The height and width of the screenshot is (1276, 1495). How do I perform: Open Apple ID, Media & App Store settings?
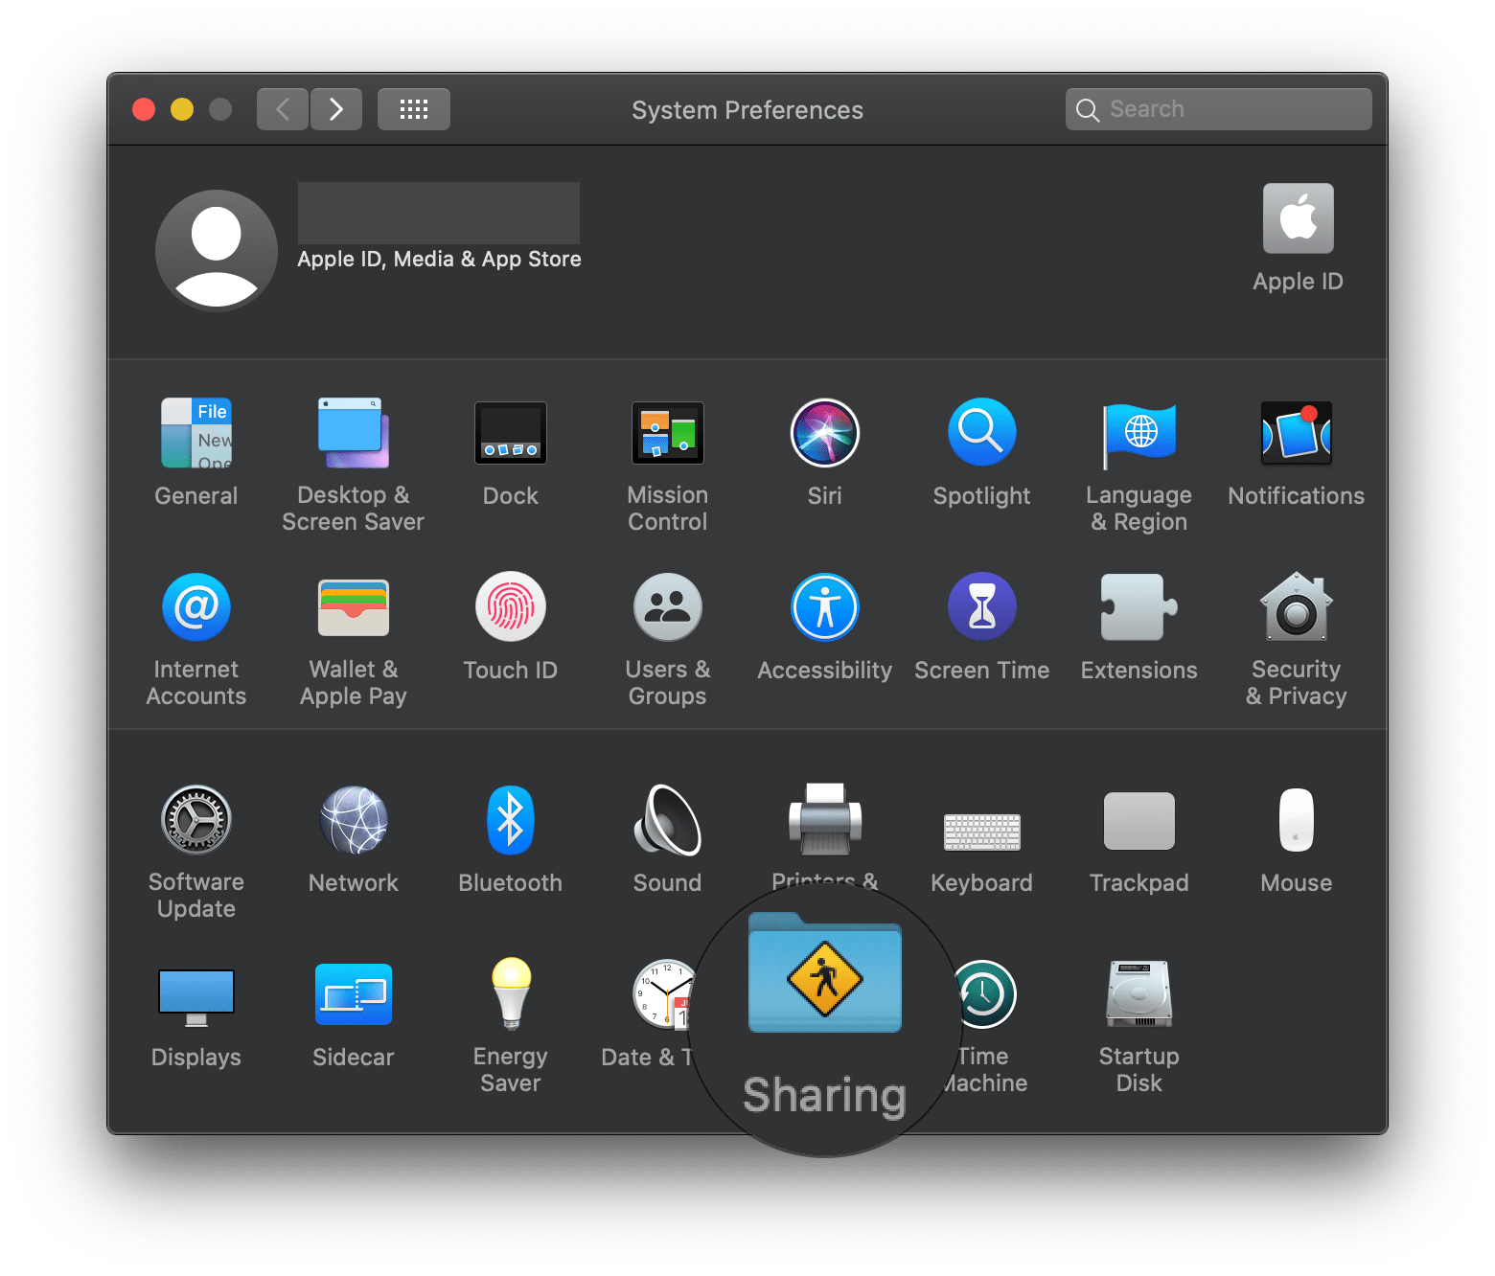click(217, 249)
